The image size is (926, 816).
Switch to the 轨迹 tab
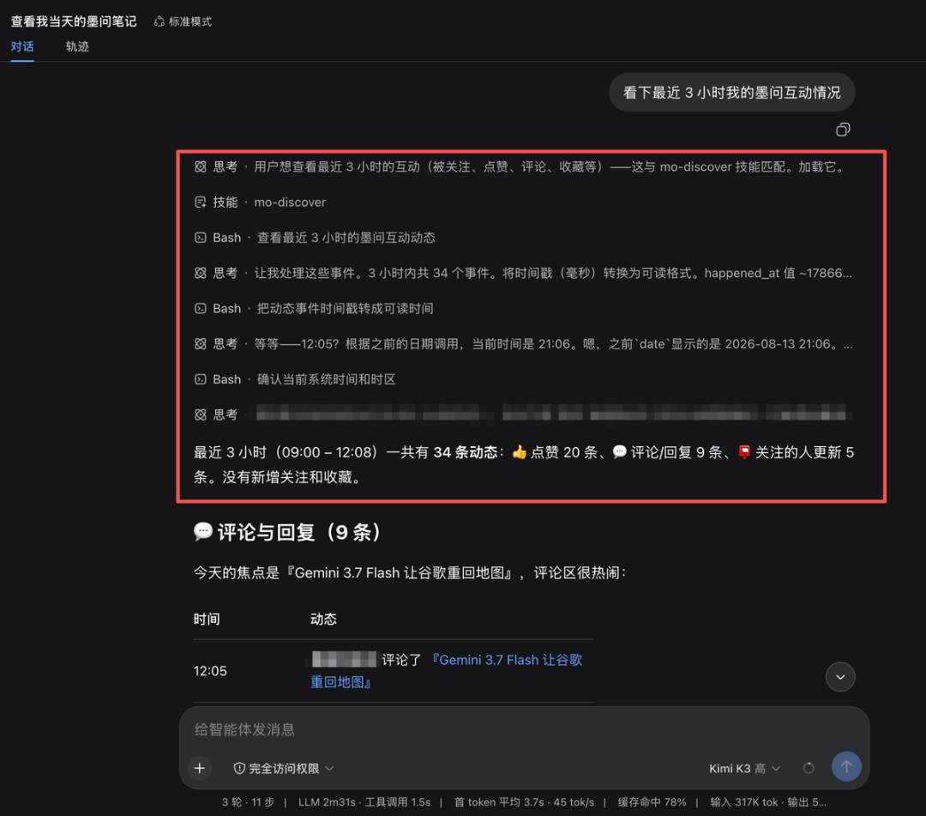77,46
